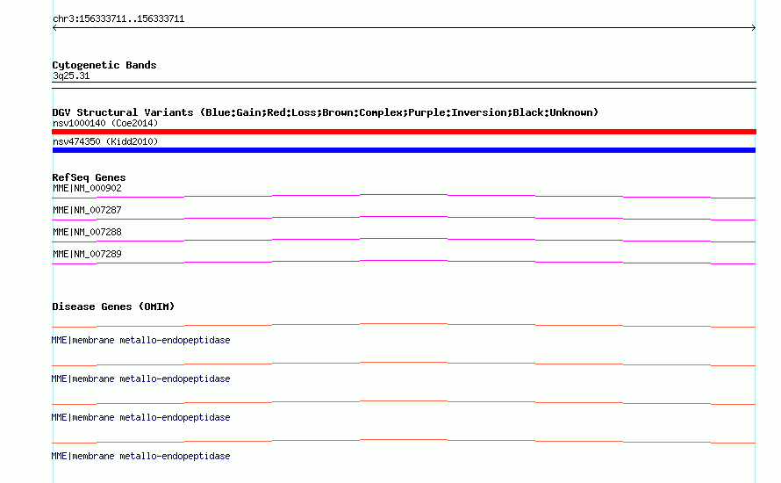Select variant label nsv1000140 (Coe2014)
Image resolution: width=781 pixels, height=483 pixels.
click(x=105, y=123)
